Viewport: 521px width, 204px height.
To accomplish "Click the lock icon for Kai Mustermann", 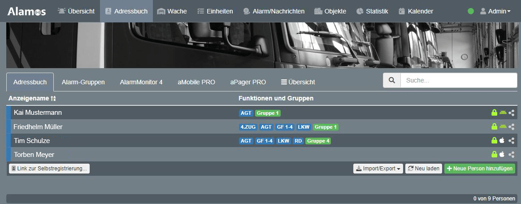I will (494, 113).
